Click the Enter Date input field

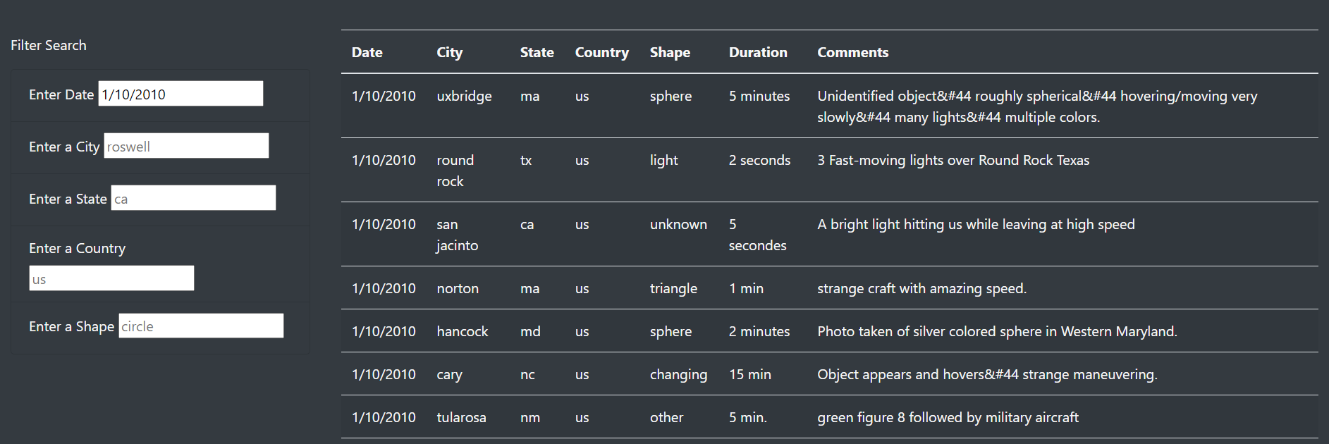point(180,93)
